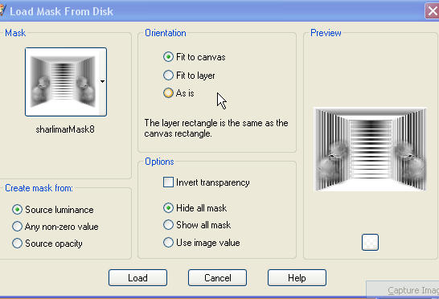Open Help for this dialog

[x=297, y=278]
